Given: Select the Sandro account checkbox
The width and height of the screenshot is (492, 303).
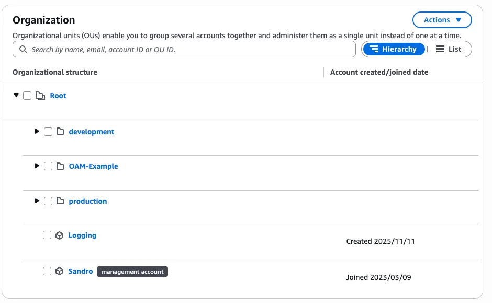Looking at the screenshot, I should click(x=47, y=272).
